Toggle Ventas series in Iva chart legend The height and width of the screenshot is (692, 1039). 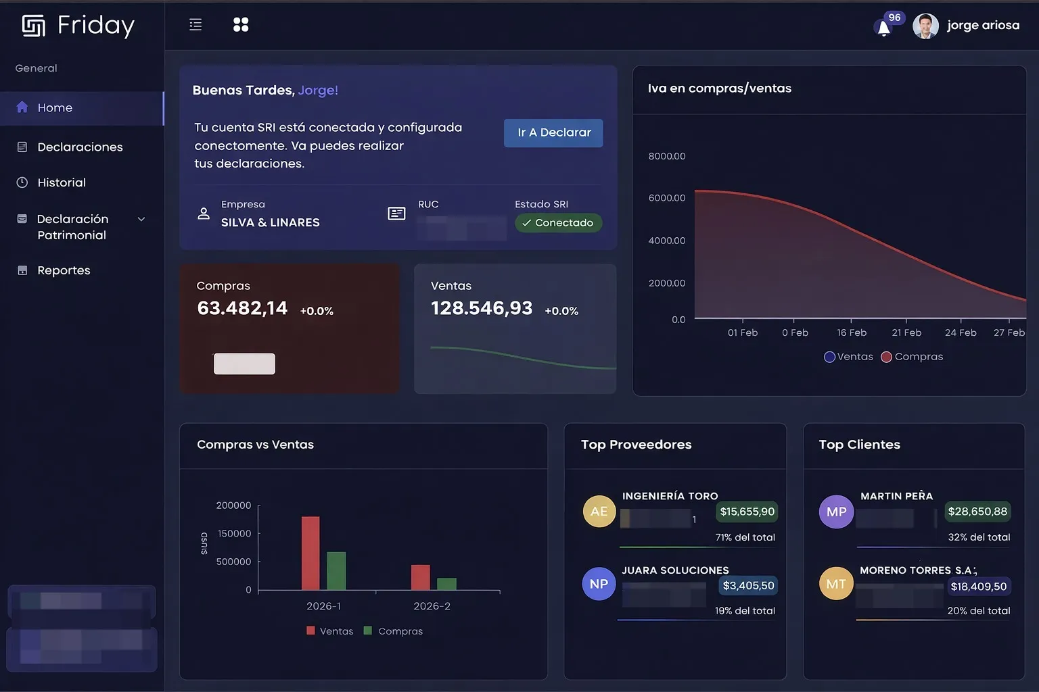coord(848,357)
